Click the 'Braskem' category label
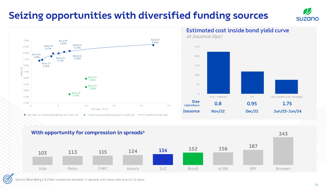The height and width of the screenshot is (190, 326). tap(283, 169)
